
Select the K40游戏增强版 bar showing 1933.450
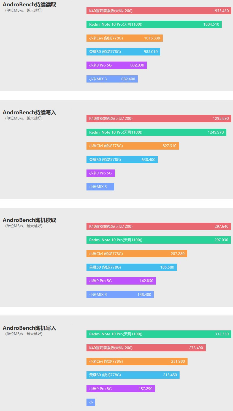coord(159,11)
